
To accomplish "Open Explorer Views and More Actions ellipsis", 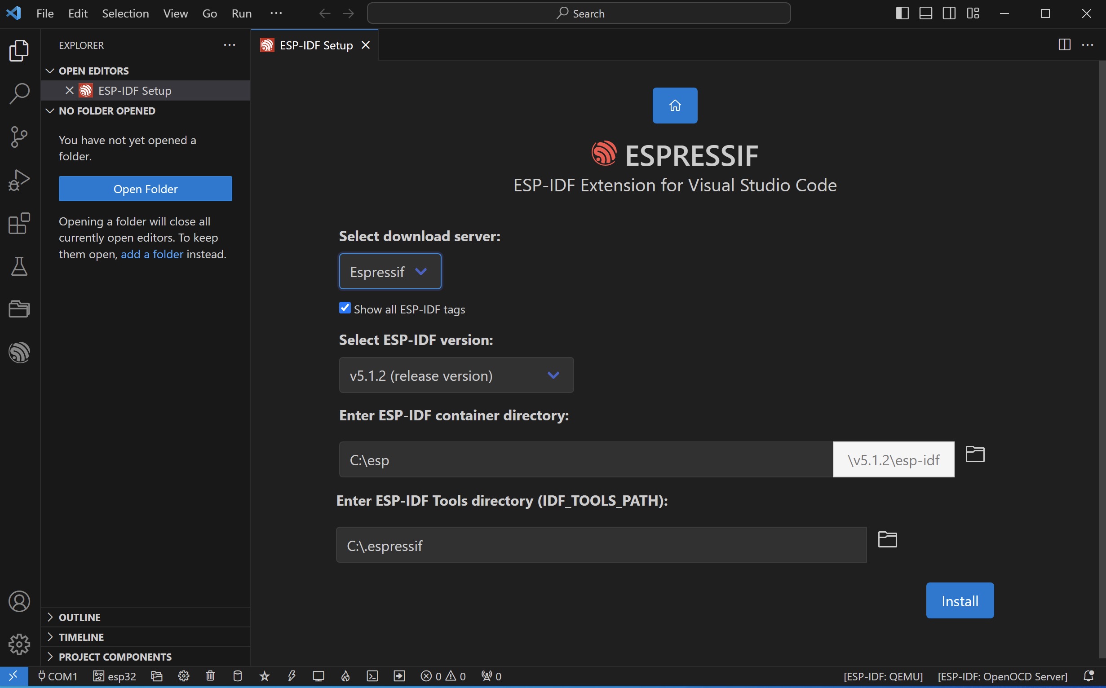I will point(230,45).
